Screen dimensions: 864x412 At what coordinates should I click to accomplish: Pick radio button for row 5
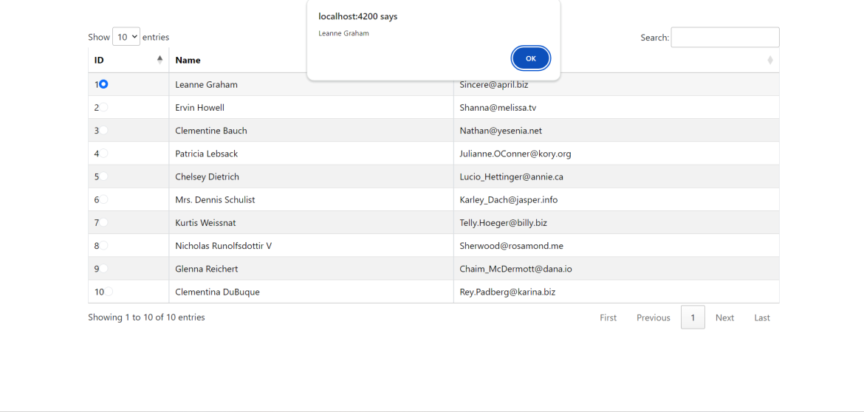tap(103, 176)
